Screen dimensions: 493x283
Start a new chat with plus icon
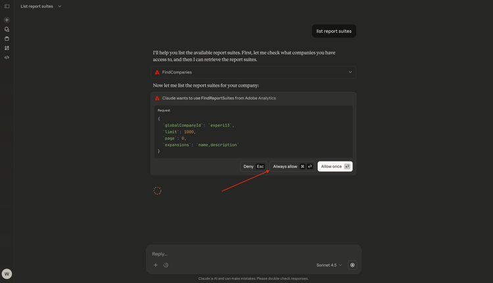tap(7, 20)
